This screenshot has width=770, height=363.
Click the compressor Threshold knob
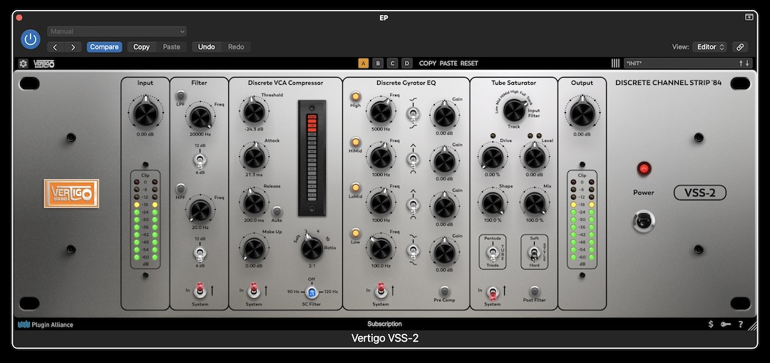(255, 111)
